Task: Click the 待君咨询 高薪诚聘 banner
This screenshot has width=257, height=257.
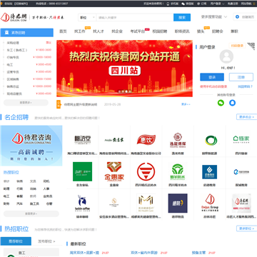Action: [31, 146]
